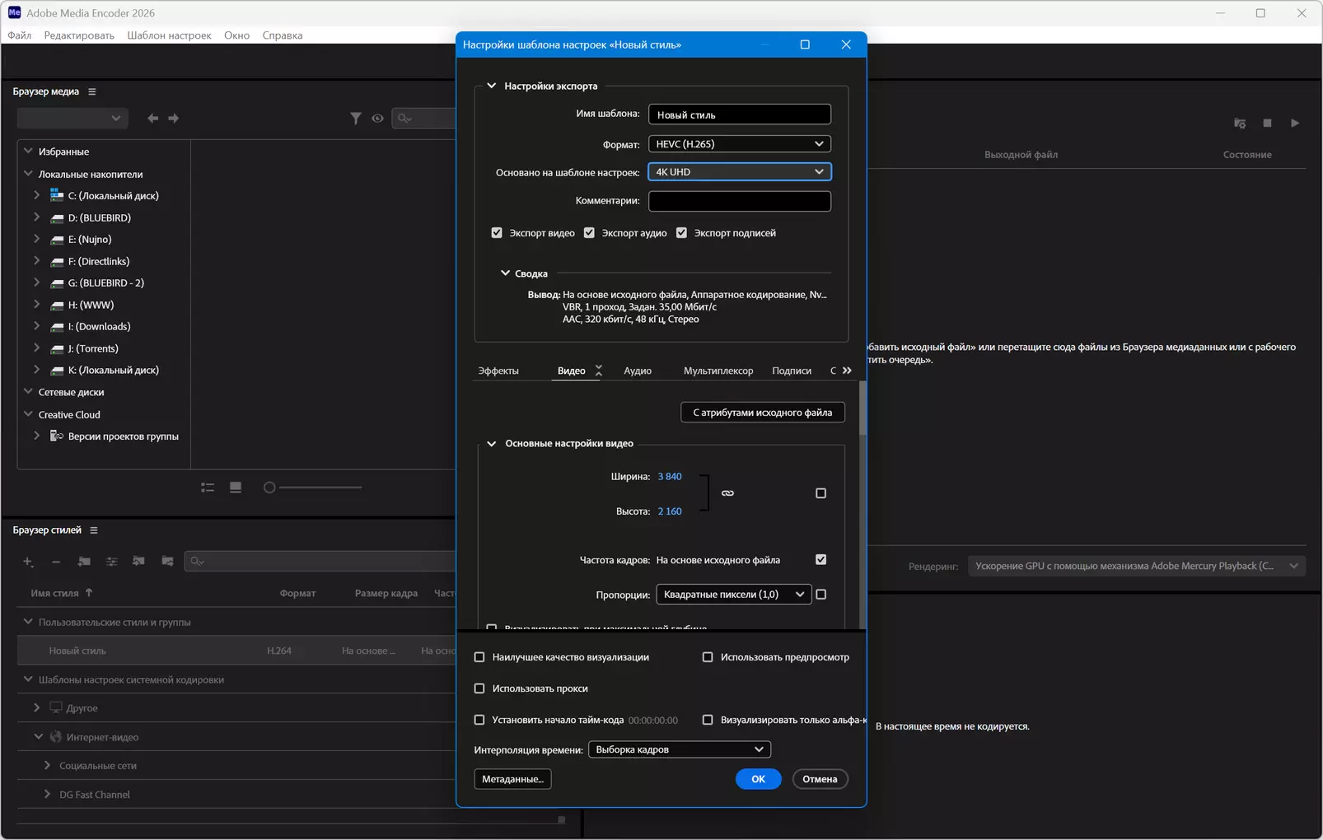Click the Adobe Media Encoder app icon
Viewport: 1323px width, 840px height.
14,13
